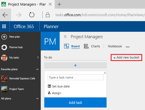Close the Project Managers browser tab

pos(50,4)
